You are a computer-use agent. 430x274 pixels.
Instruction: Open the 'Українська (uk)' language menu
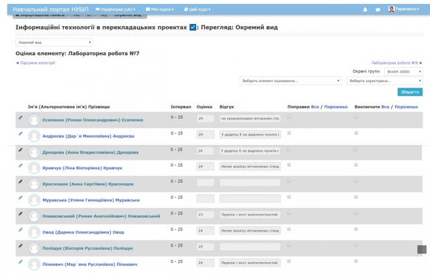click(x=117, y=10)
